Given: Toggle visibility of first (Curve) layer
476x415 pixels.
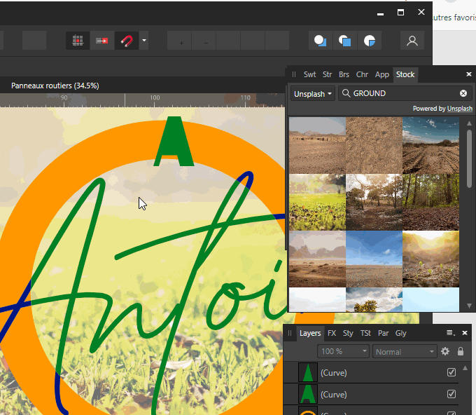Looking at the screenshot, I should [x=451, y=372].
